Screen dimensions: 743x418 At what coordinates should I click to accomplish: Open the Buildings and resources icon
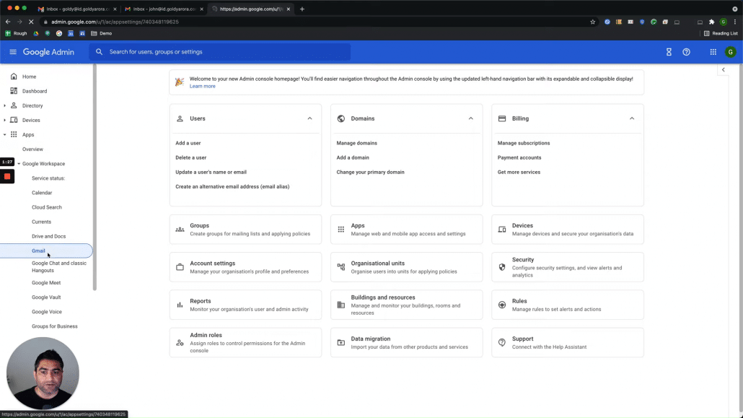pos(340,305)
